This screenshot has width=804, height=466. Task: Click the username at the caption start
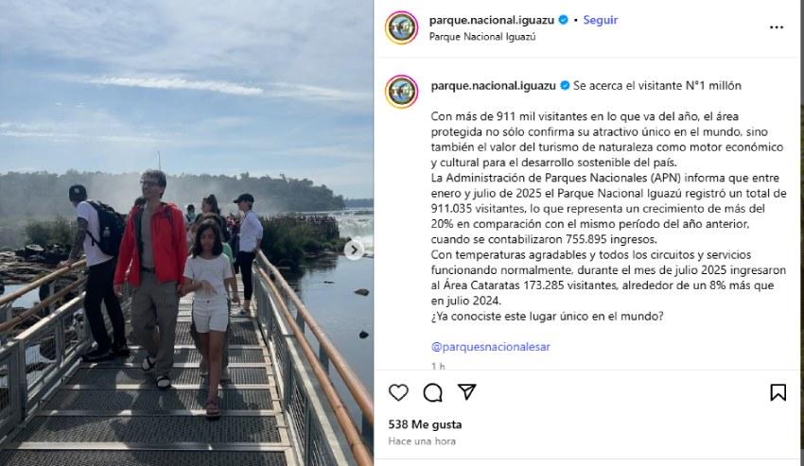tap(493, 86)
